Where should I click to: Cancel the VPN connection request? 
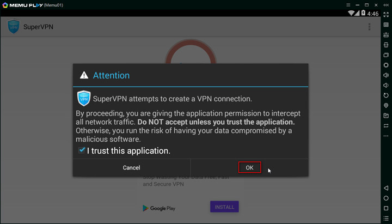131,167
